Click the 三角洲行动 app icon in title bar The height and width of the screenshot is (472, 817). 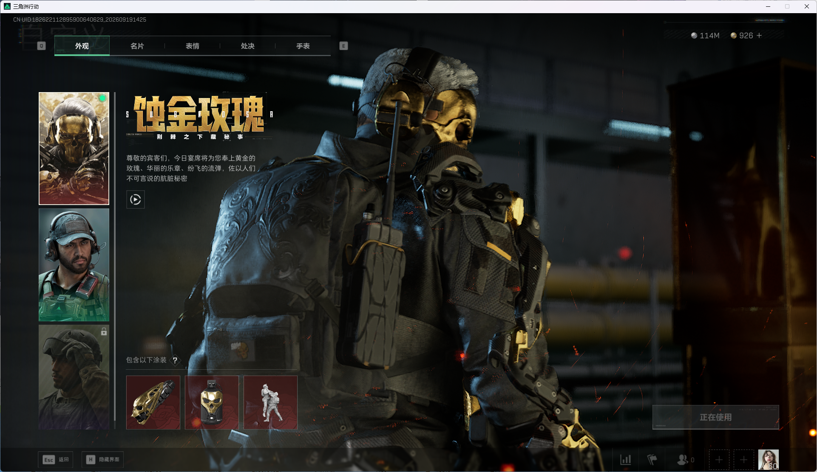[x=7, y=6]
